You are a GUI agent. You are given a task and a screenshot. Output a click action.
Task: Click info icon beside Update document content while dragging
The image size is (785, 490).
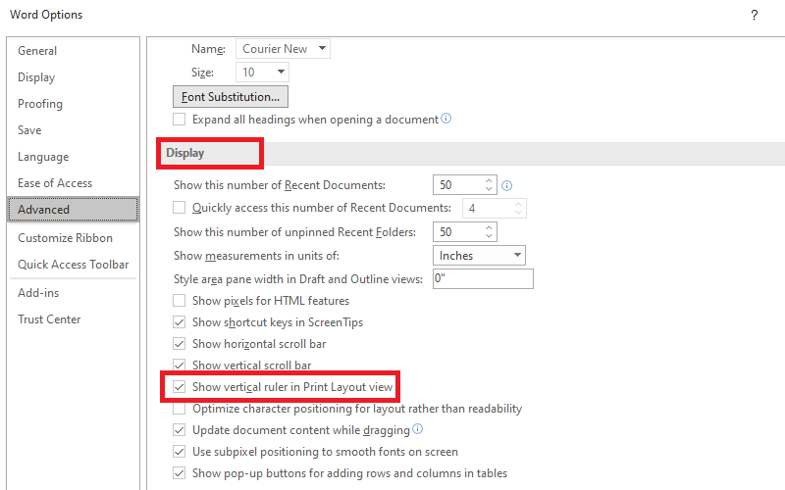pyautogui.click(x=418, y=429)
